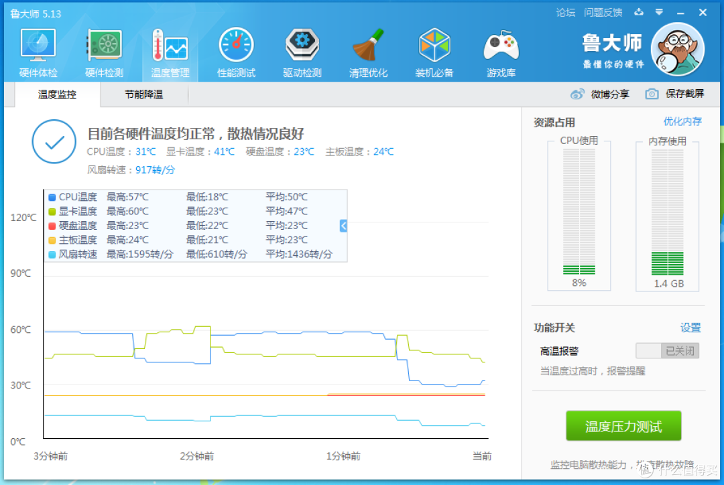Click the 最低:610转/分 fan value
Screen dimensions: 724x485
(x=217, y=255)
